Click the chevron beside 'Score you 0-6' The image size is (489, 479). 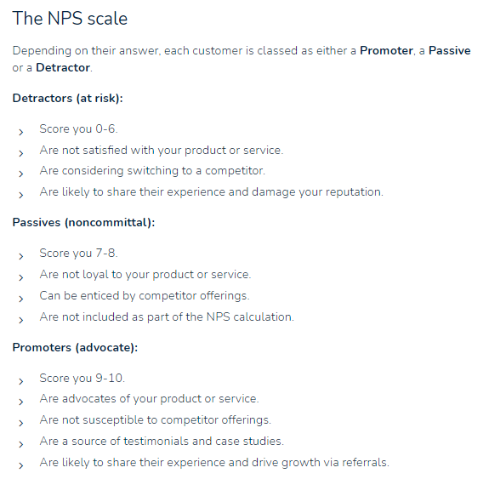[x=21, y=133]
